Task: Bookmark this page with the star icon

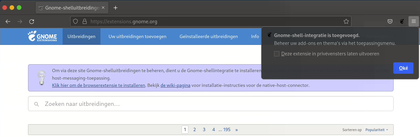Action: (x=346, y=22)
